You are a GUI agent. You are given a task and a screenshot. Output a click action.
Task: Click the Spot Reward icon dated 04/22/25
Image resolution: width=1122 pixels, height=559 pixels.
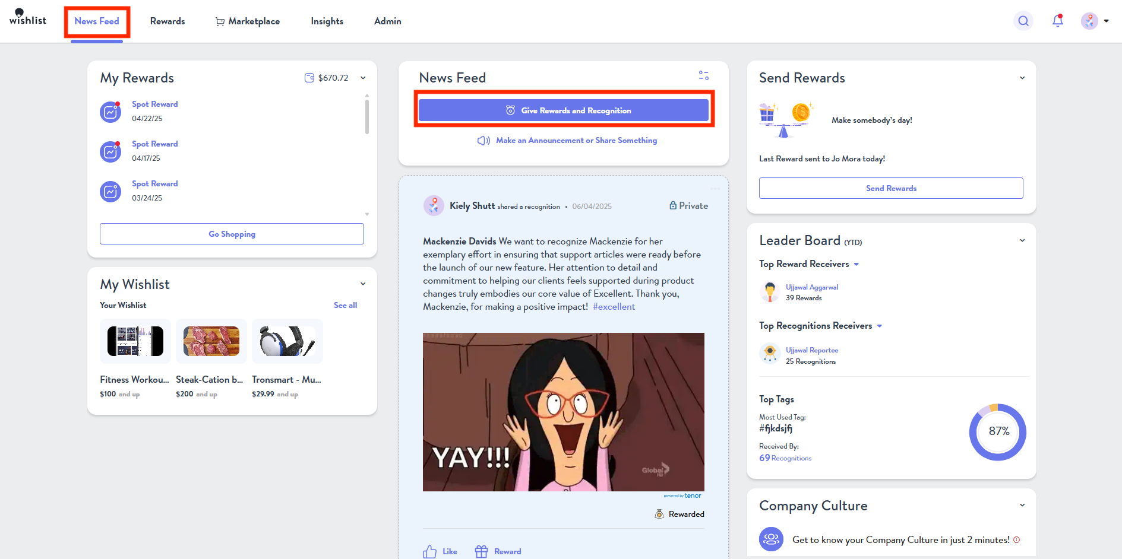[110, 112]
